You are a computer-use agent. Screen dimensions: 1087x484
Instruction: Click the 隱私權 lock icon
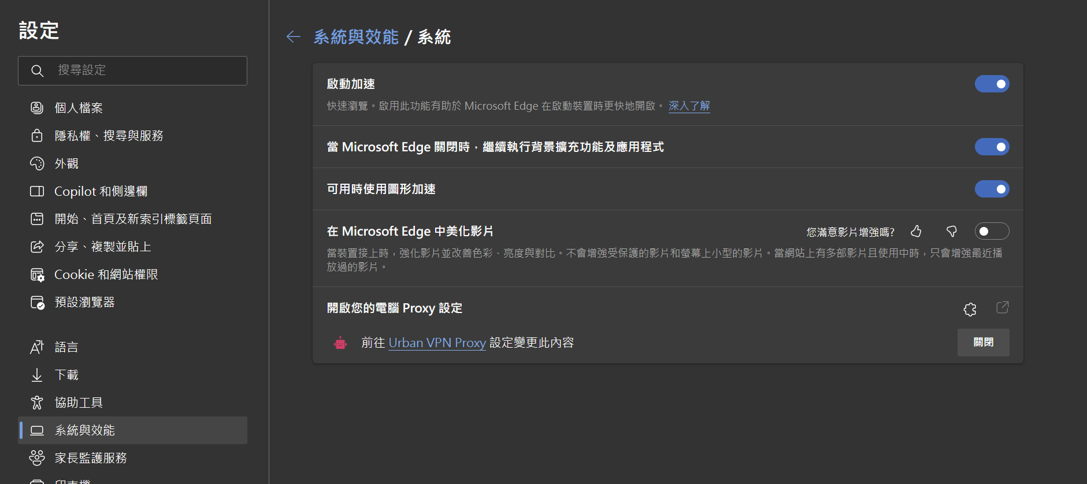point(37,136)
